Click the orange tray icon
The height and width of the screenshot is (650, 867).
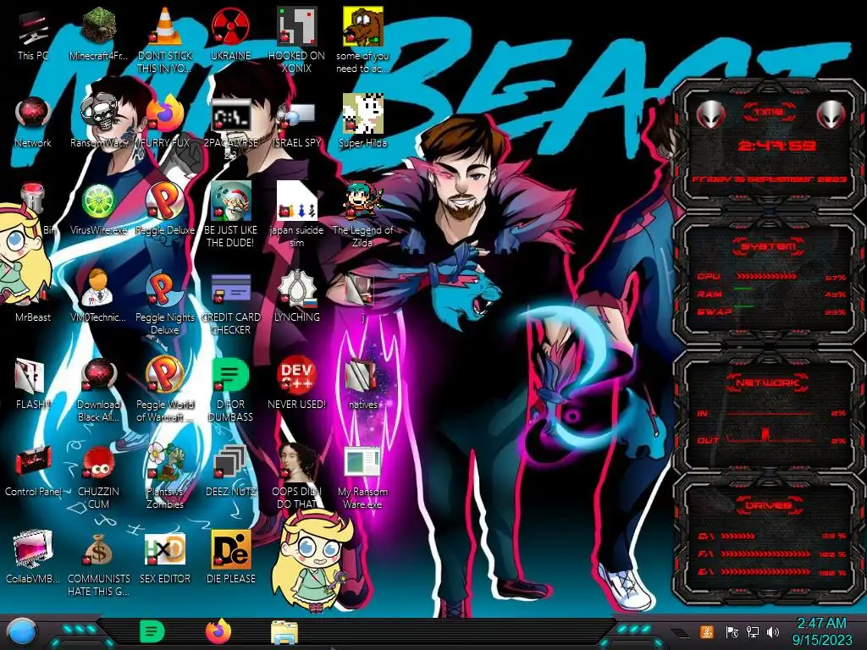pos(707,631)
